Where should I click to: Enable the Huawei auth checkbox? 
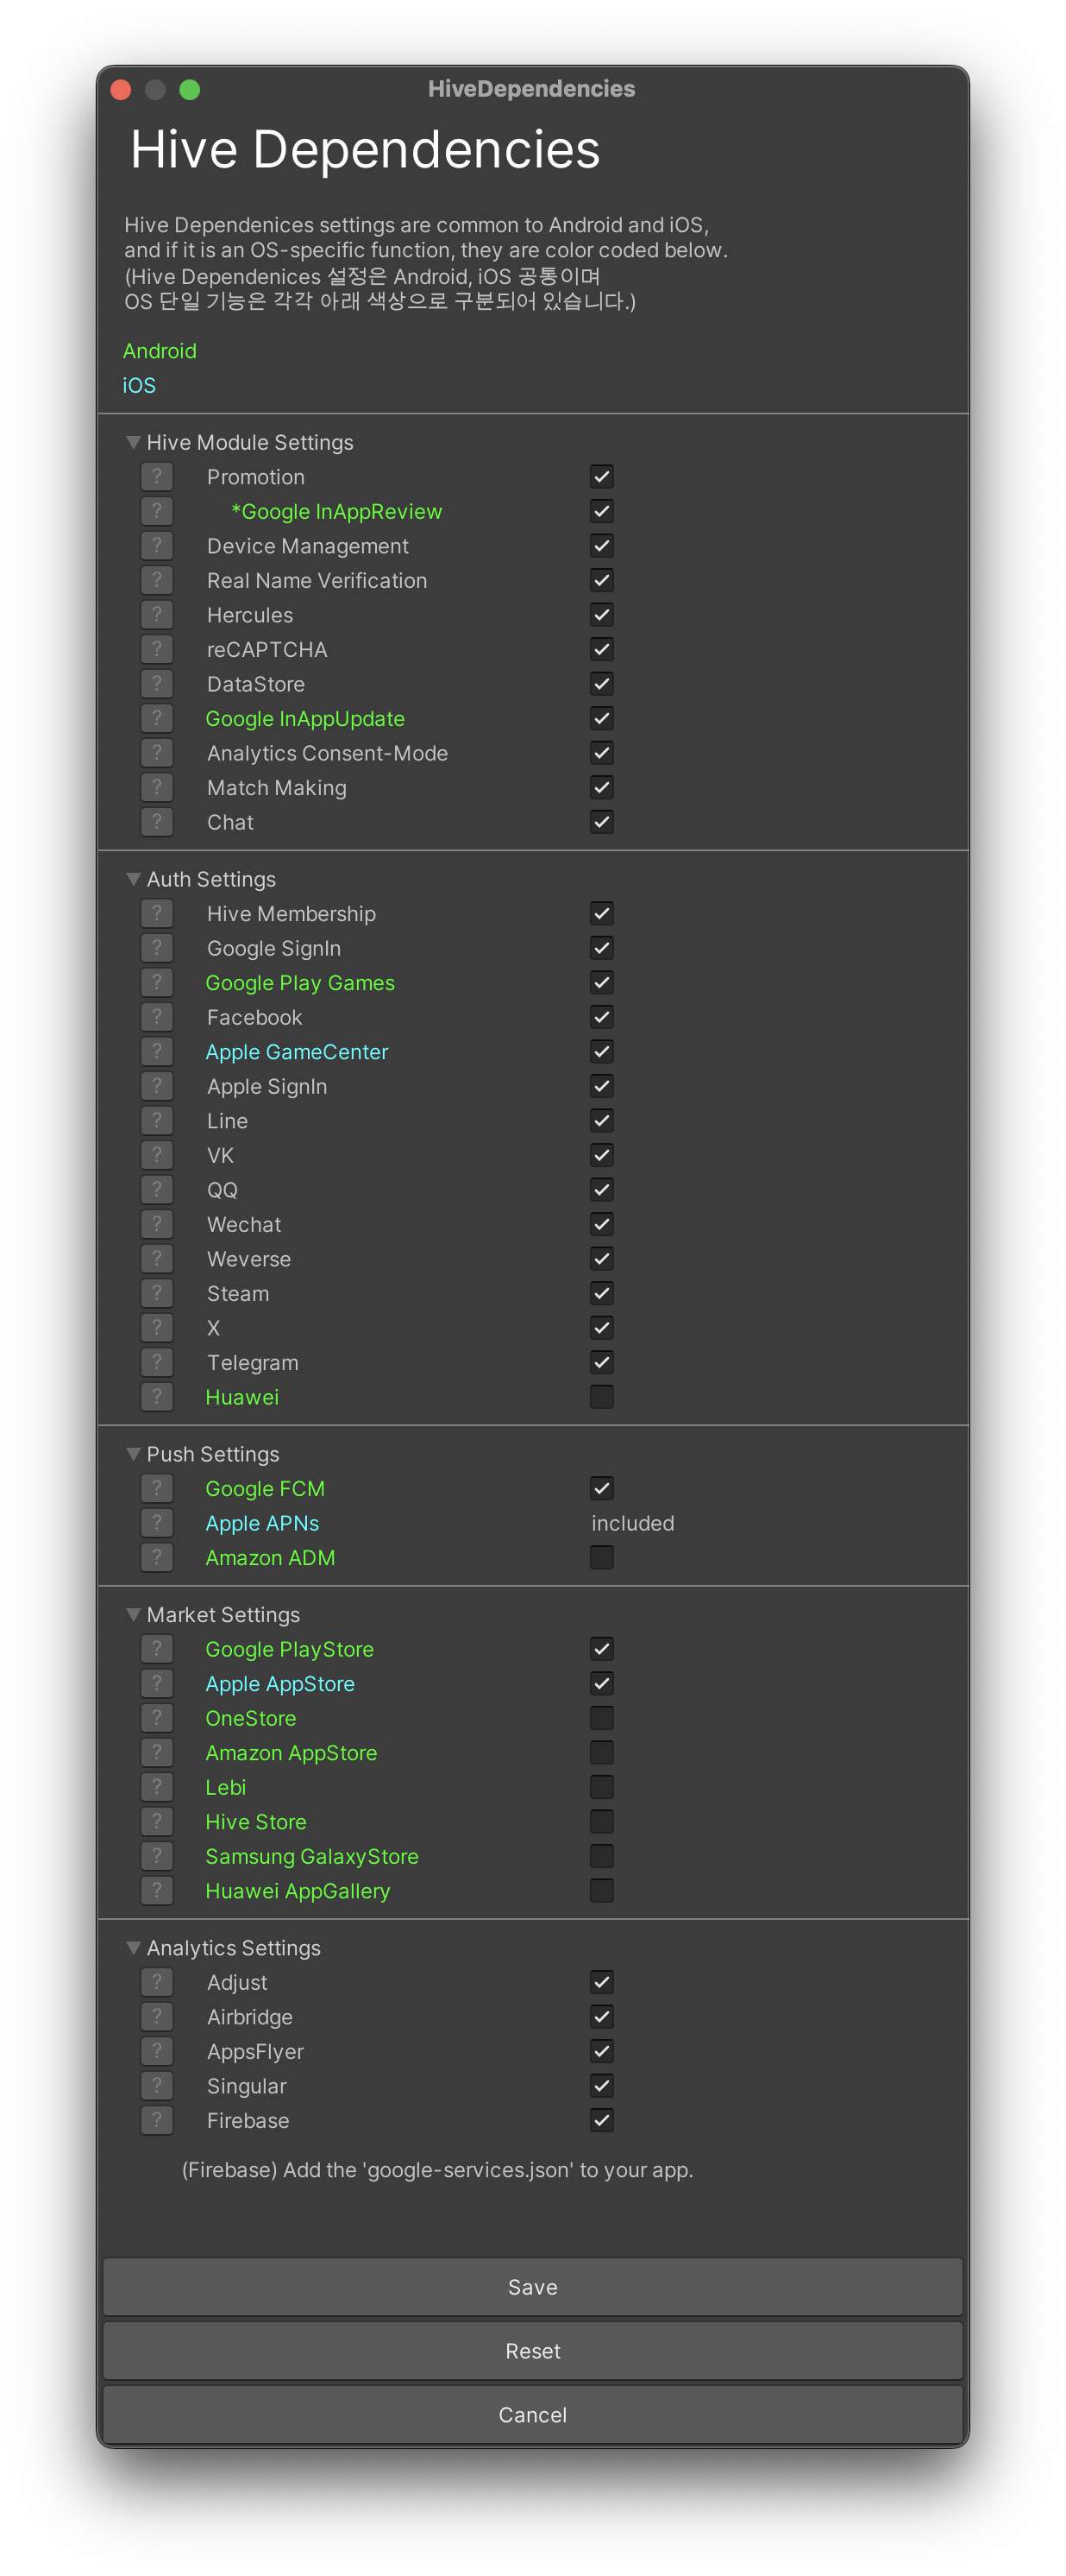coord(601,1397)
